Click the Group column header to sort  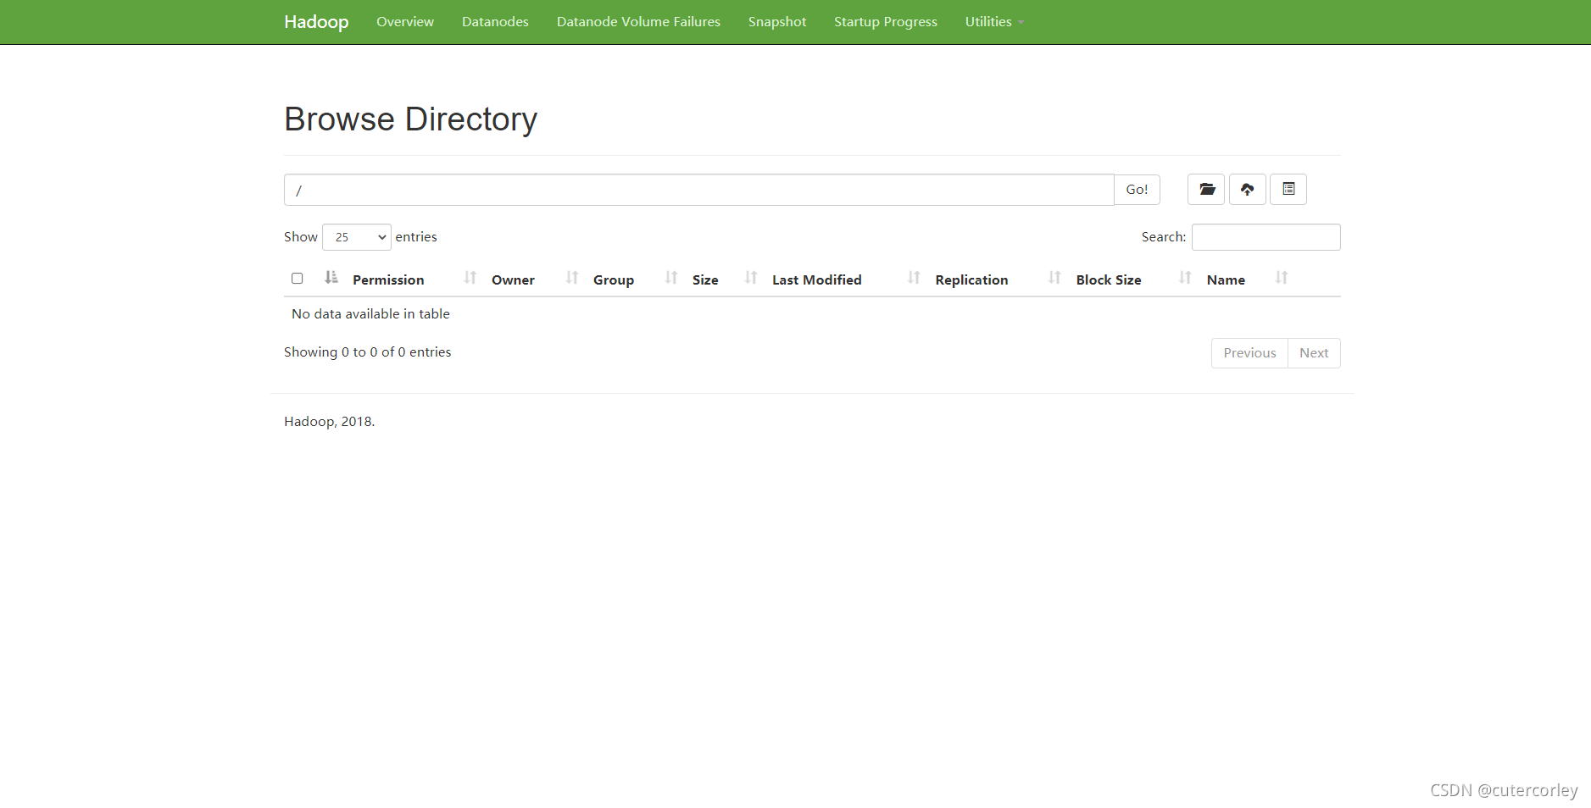tap(614, 279)
